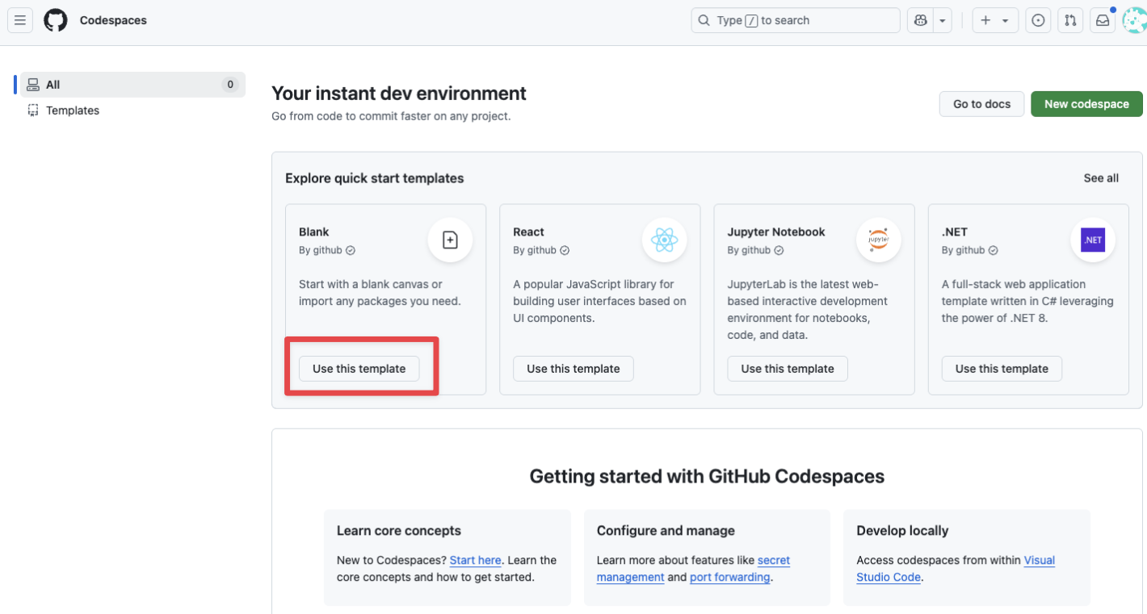1147x614 pixels.
Task: Click the verified badge on .NET card
Action: click(x=993, y=250)
